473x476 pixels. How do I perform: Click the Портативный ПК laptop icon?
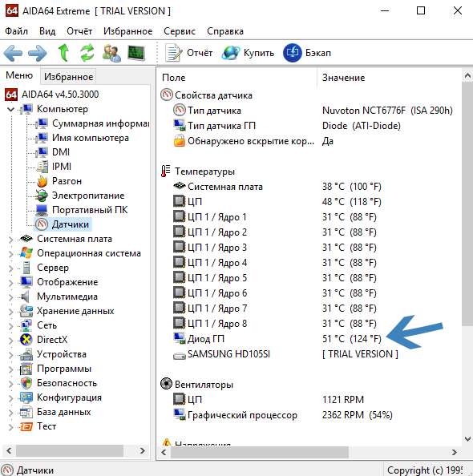pyautogui.click(x=42, y=210)
